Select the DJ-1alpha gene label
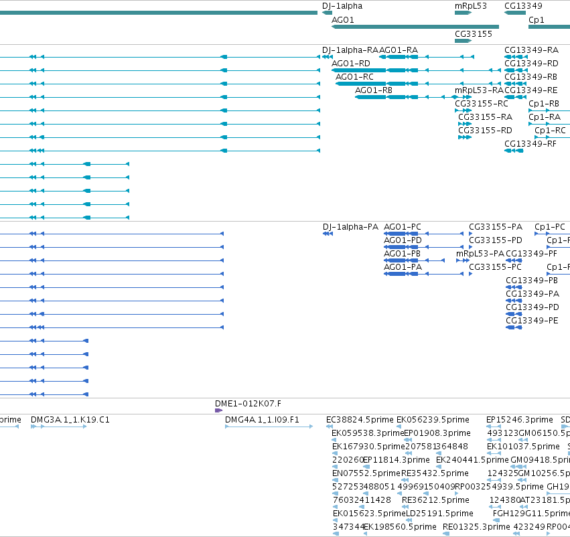570x537 pixels. click(342, 6)
